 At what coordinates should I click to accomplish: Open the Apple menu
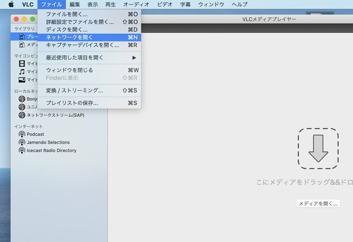(x=10, y=4)
